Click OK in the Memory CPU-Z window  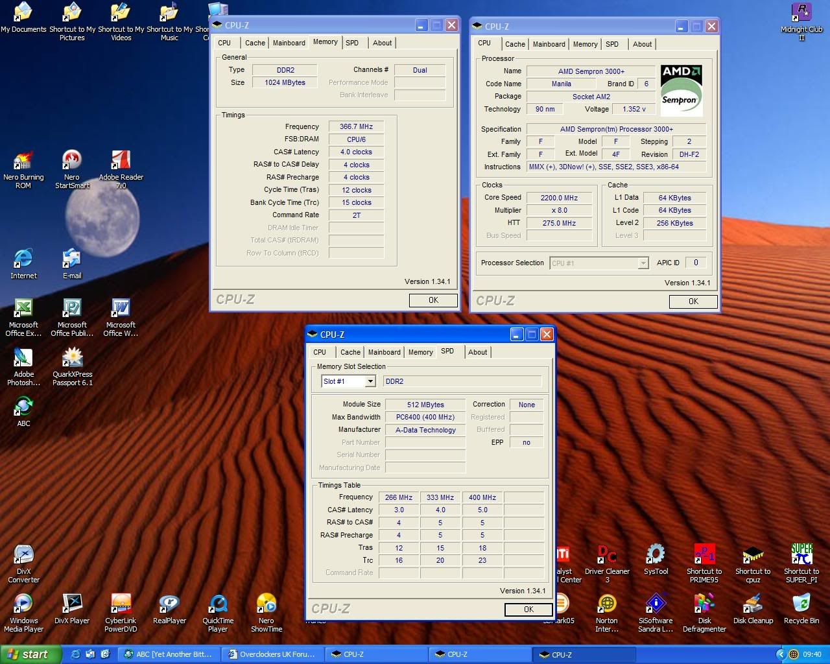(x=433, y=300)
